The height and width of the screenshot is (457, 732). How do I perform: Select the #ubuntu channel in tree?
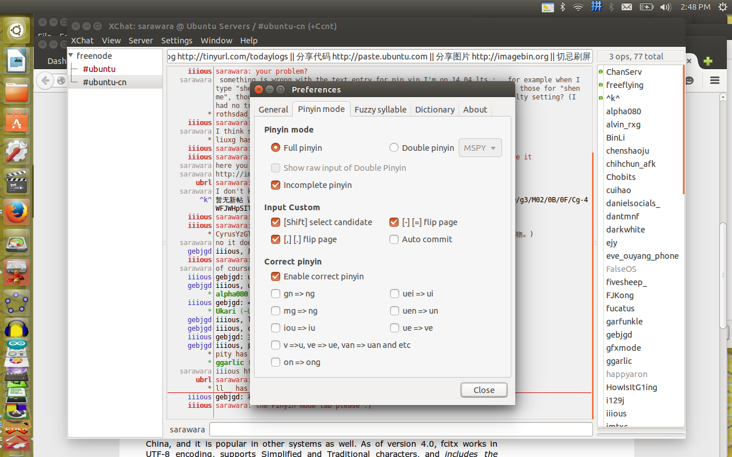(x=99, y=69)
